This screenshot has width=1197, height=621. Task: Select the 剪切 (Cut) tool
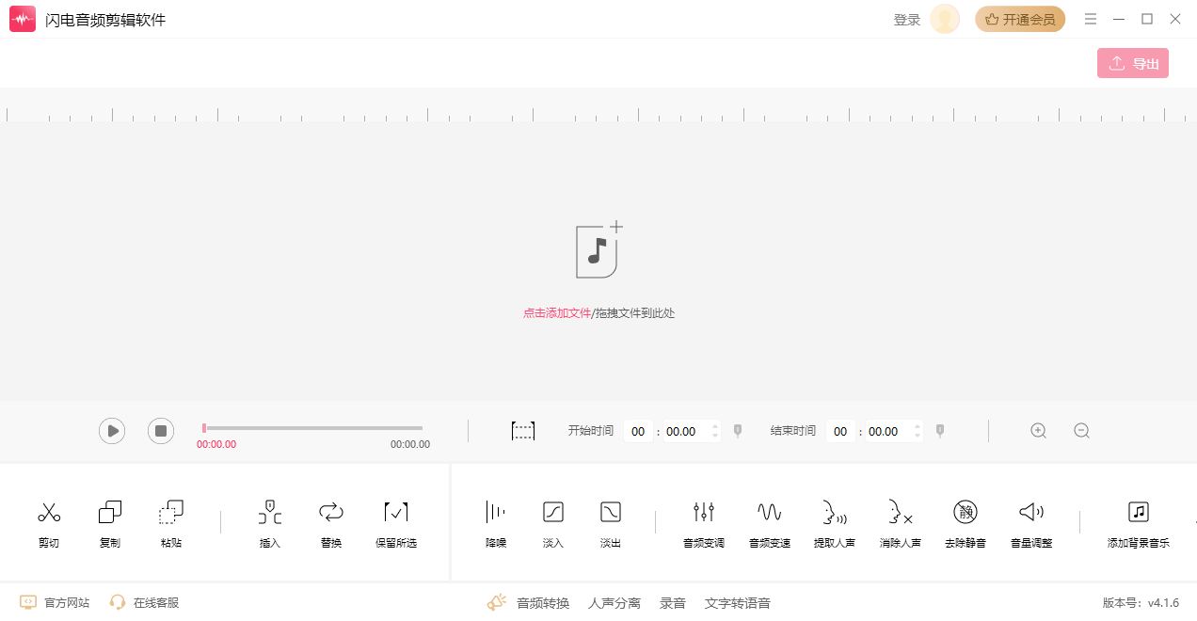(x=48, y=521)
